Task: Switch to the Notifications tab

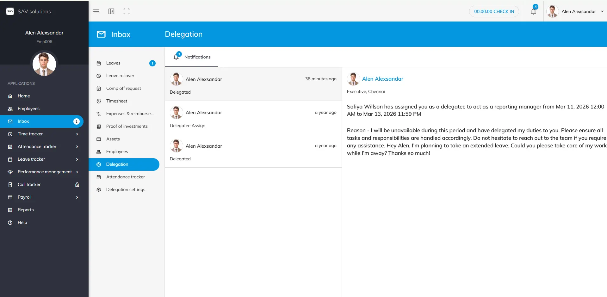Action: pyautogui.click(x=192, y=57)
